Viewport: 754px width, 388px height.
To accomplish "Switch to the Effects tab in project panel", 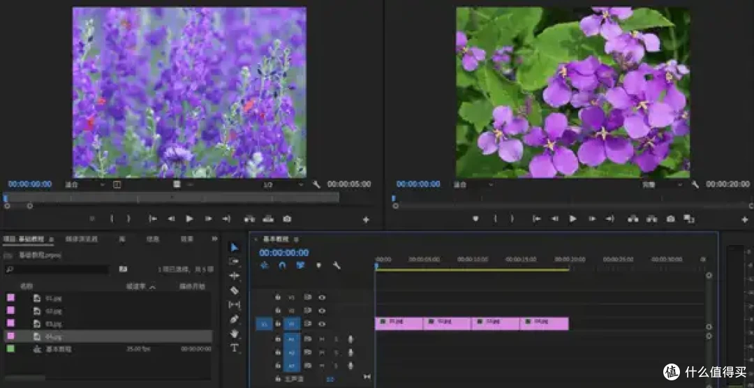I will (x=186, y=239).
